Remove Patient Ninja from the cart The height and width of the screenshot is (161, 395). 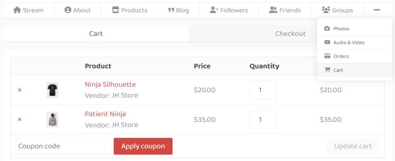19,120
